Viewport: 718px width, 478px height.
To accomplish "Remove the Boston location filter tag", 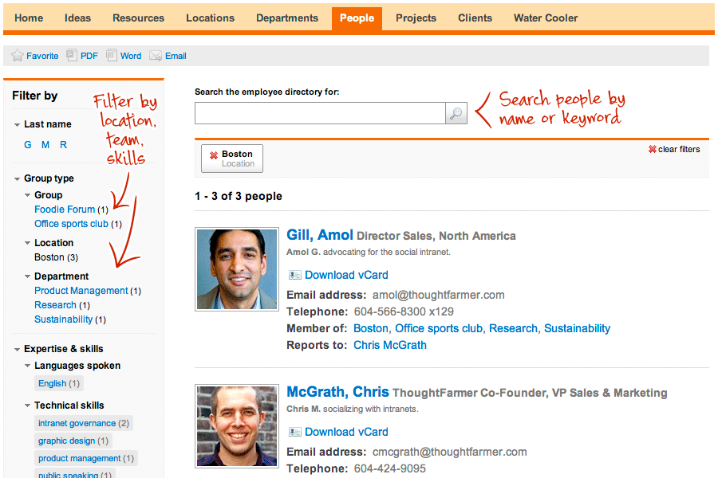I will tap(214, 155).
